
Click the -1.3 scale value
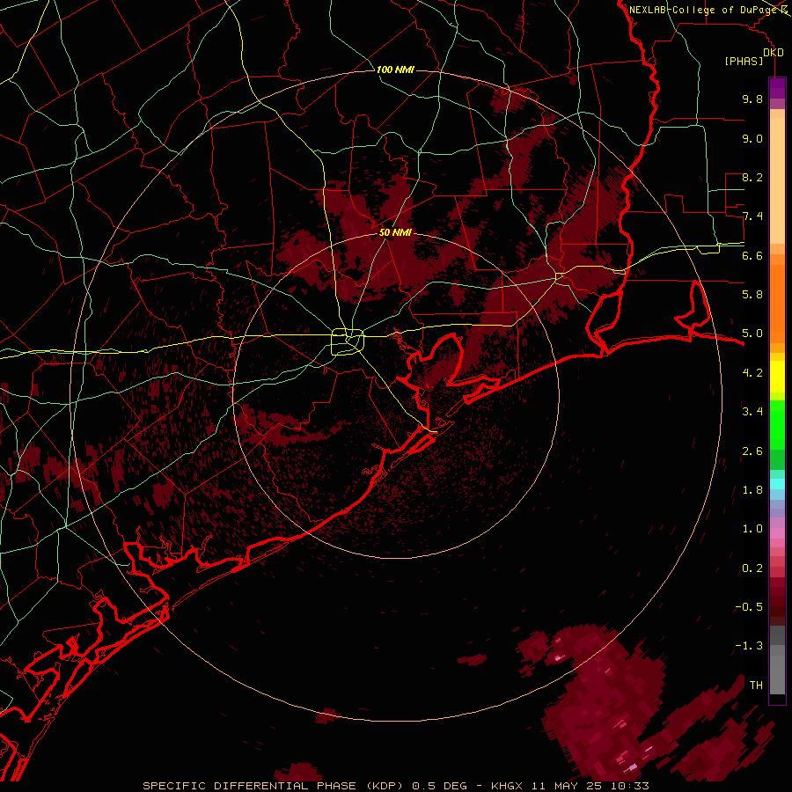(x=749, y=646)
